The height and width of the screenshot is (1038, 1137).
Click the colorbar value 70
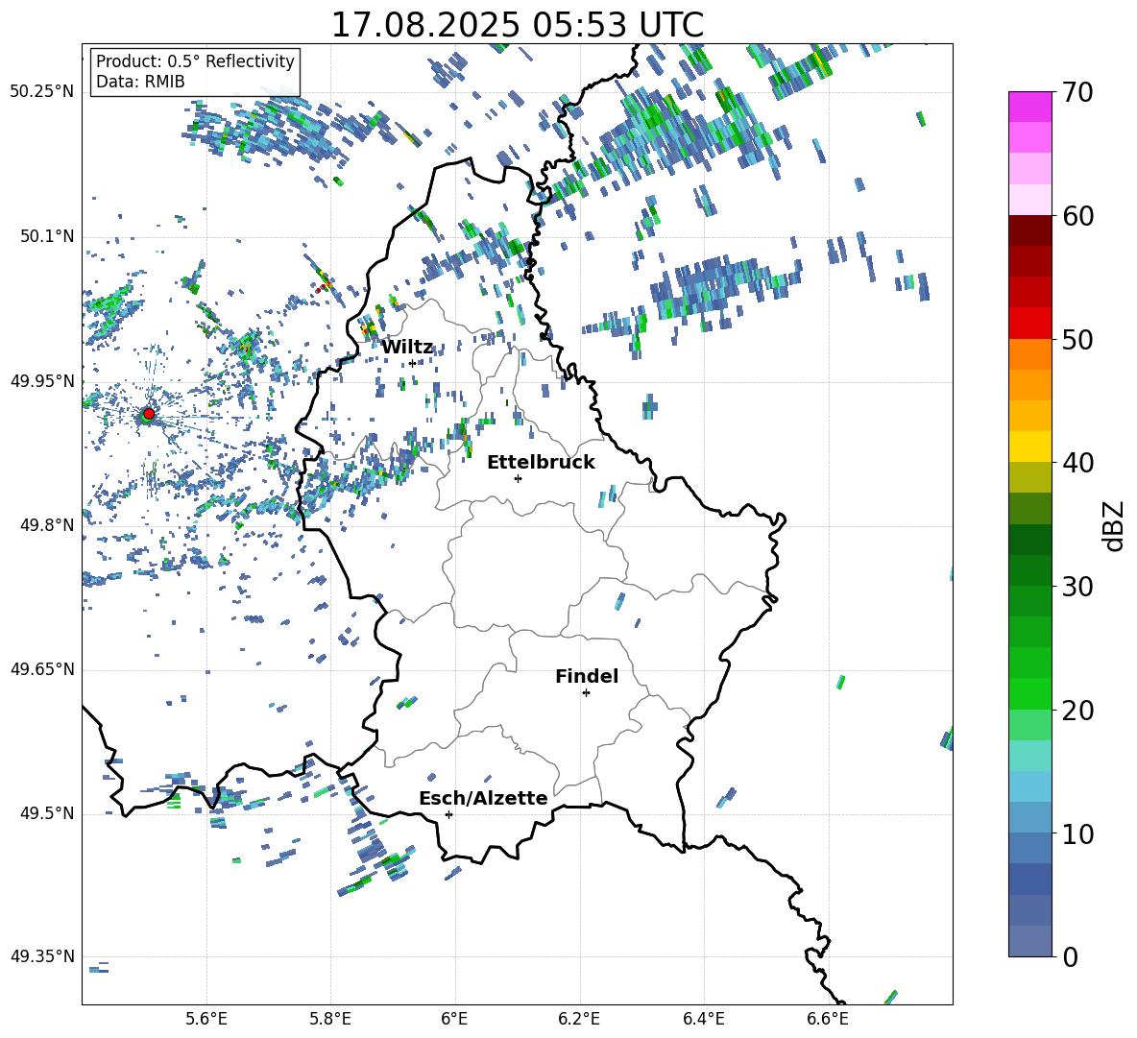pos(1078,92)
